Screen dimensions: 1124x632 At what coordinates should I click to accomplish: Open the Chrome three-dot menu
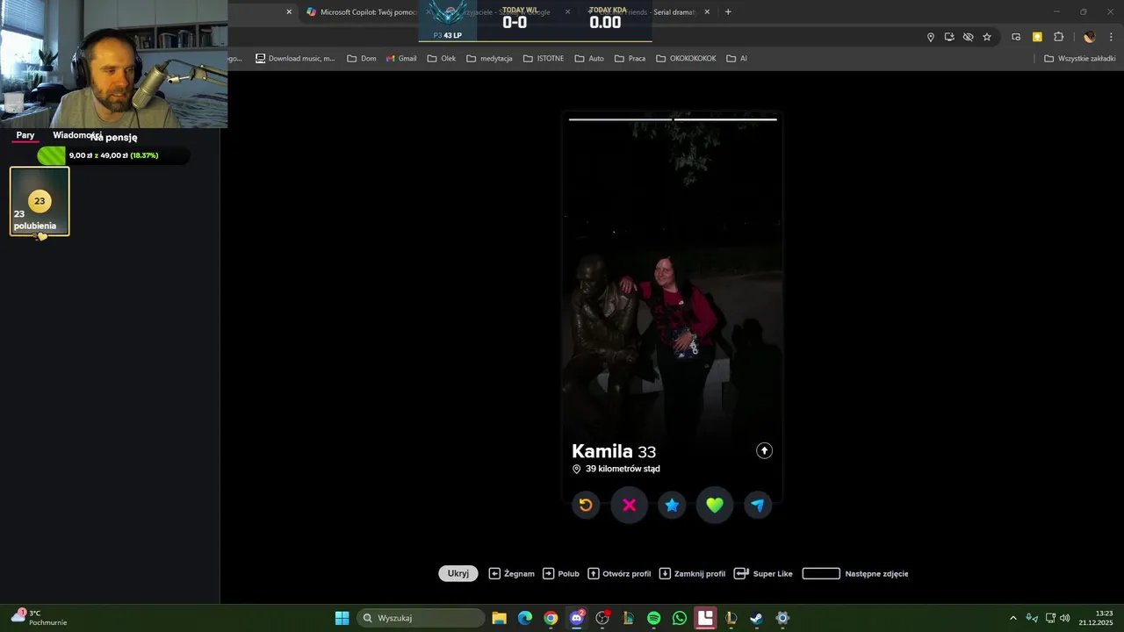(x=1111, y=37)
